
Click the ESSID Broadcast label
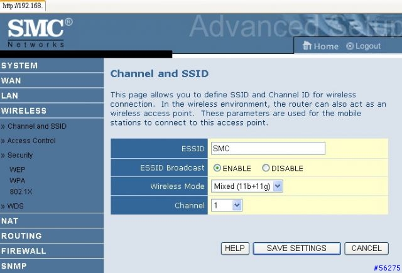pos(172,168)
